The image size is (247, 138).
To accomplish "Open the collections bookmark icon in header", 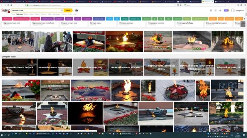I will point(211,10).
